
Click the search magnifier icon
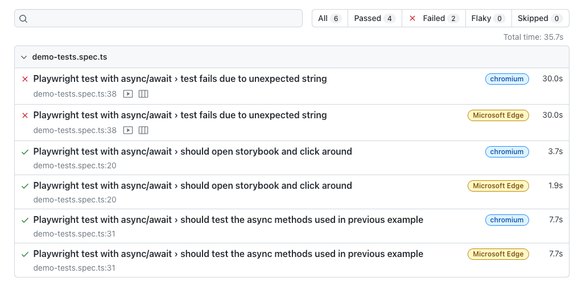coord(23,18)
